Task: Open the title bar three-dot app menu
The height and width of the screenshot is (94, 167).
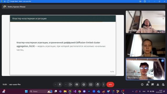Action: [x=149, y=1]
